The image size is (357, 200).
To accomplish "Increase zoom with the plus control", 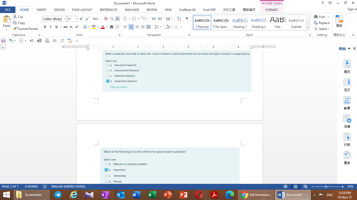I will 342,186.
